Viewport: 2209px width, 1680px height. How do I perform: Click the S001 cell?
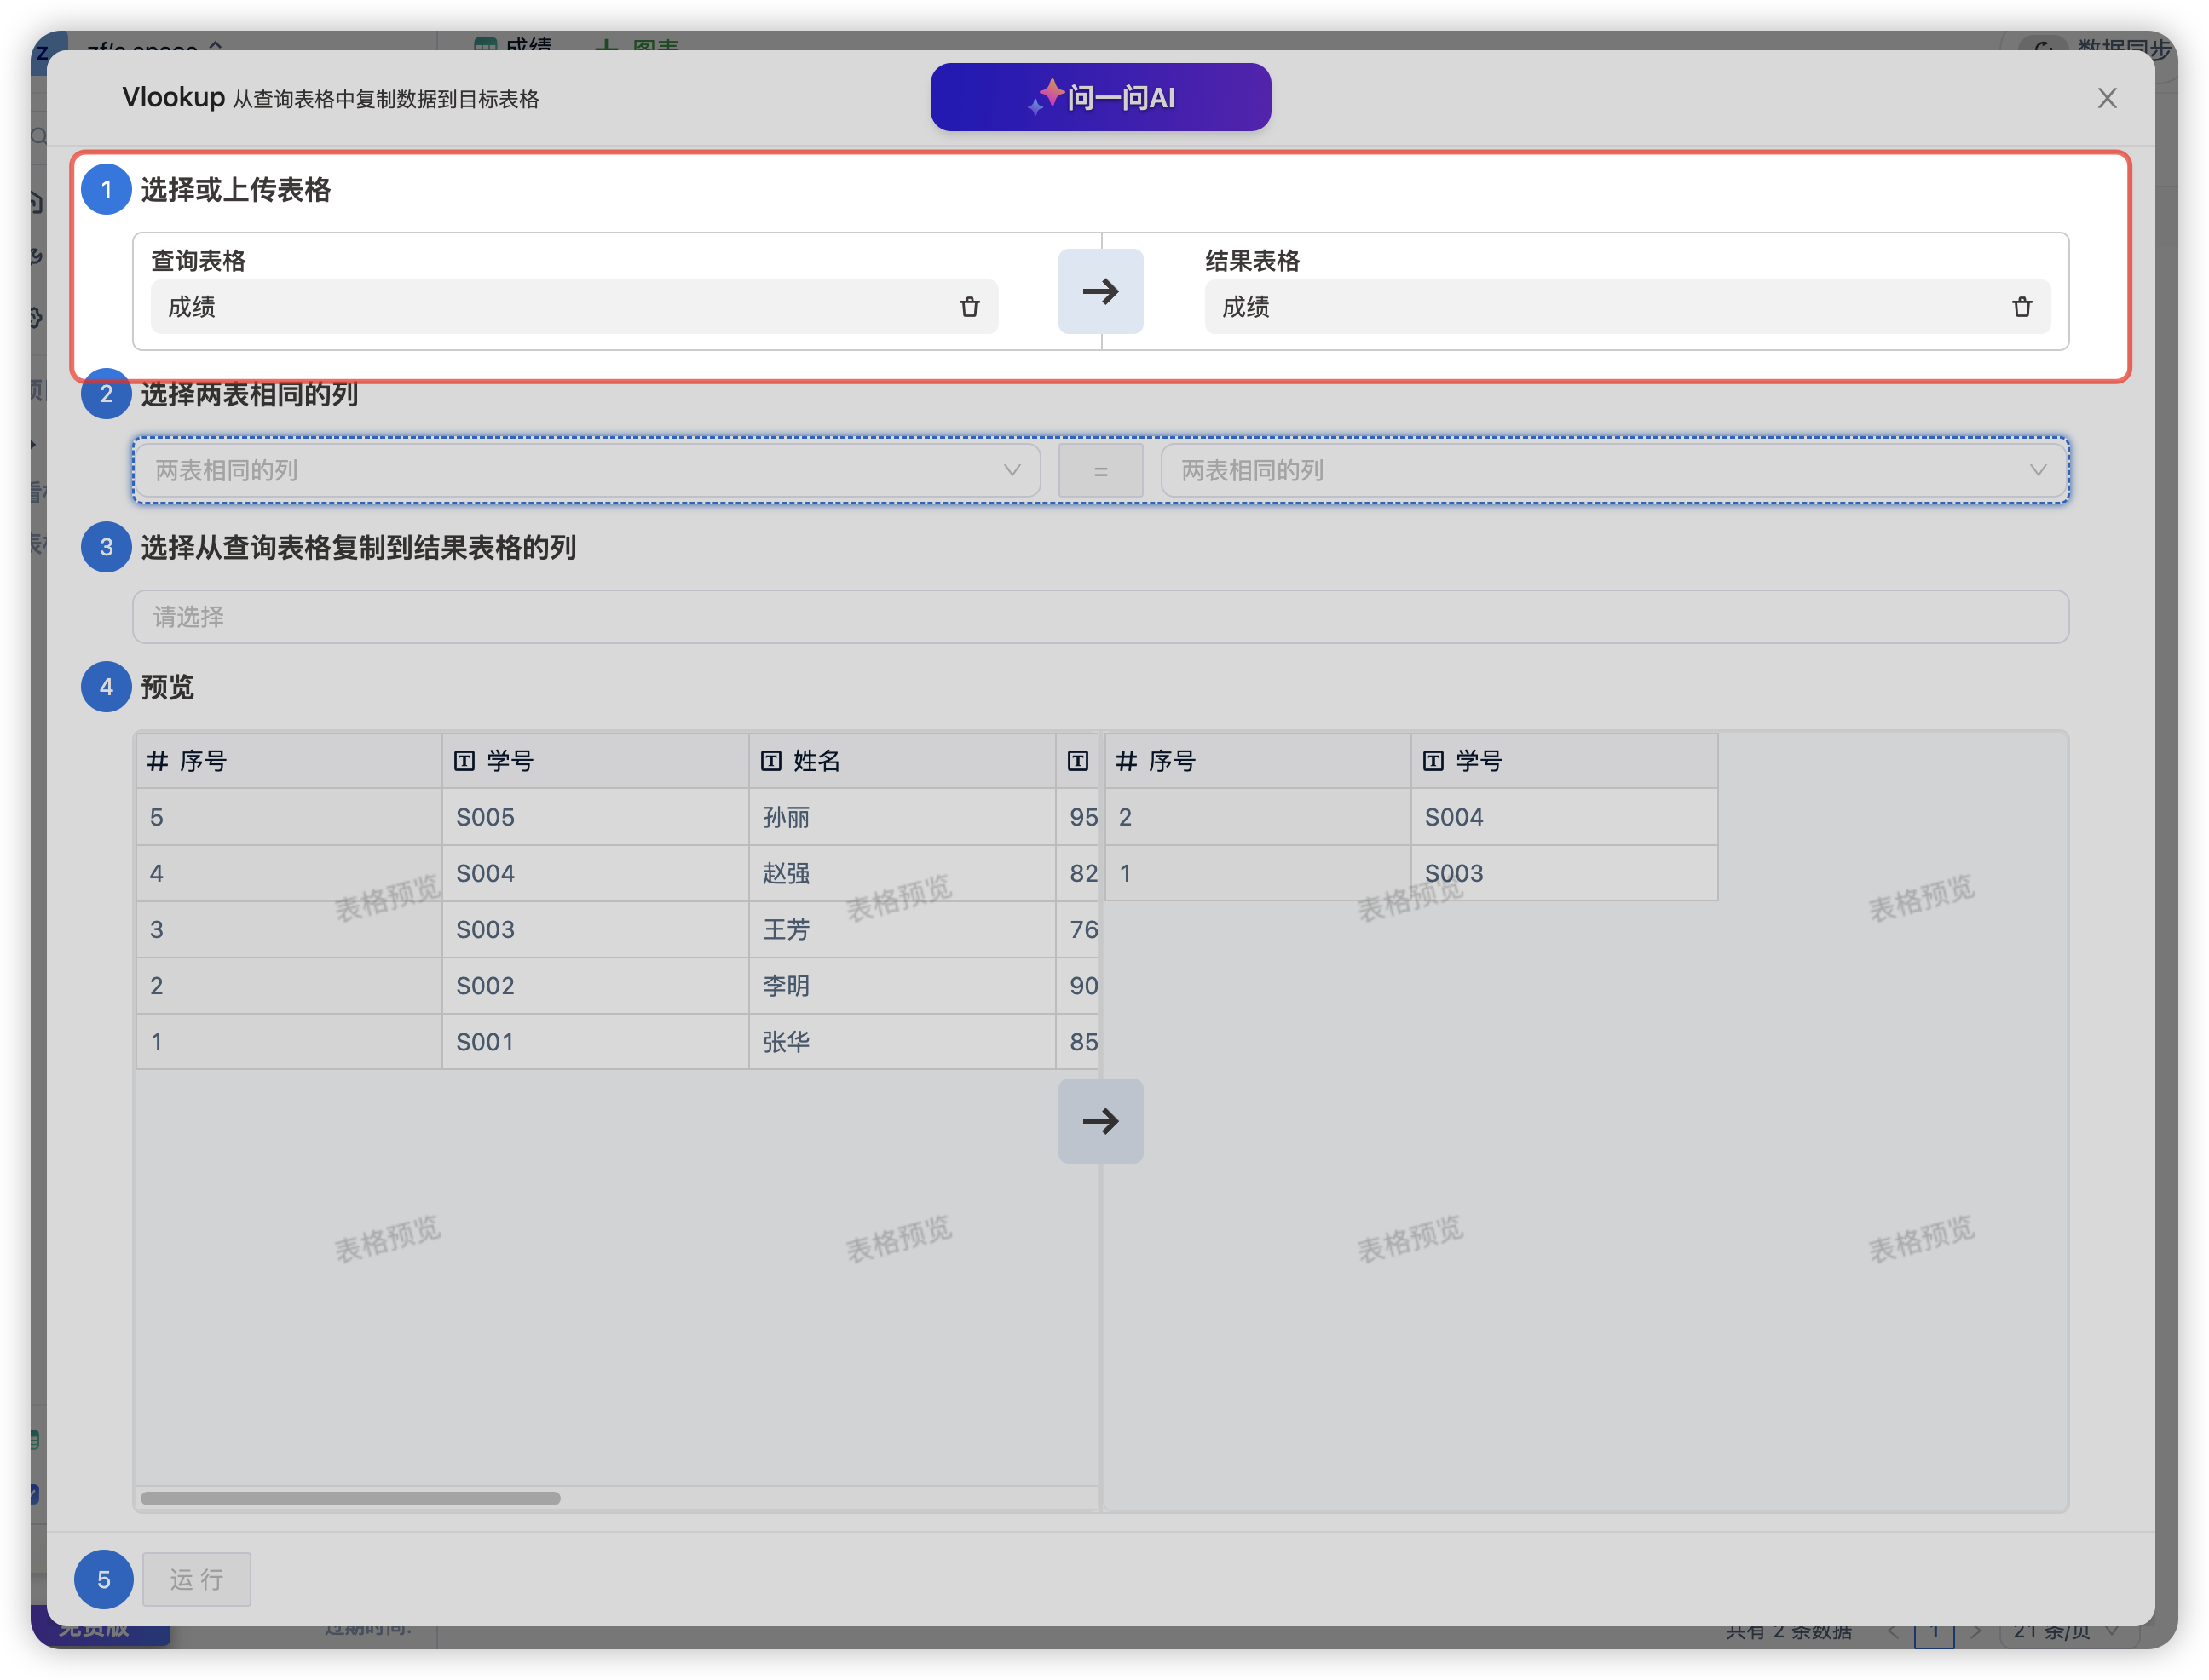(x=595, y=1041)
